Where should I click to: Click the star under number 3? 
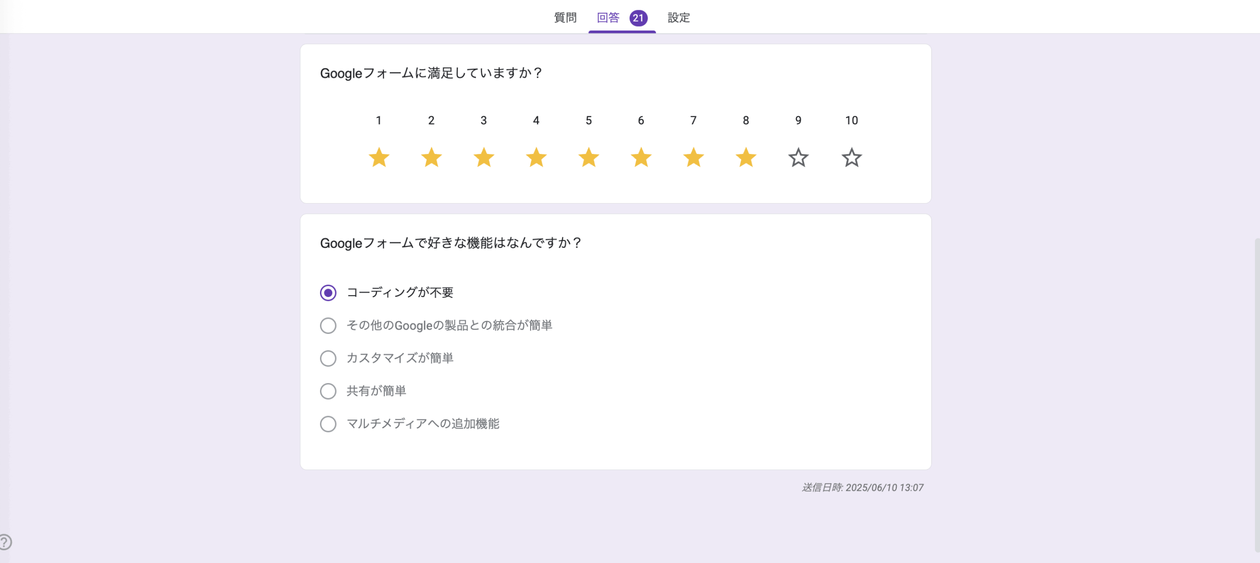coord(484,157)
